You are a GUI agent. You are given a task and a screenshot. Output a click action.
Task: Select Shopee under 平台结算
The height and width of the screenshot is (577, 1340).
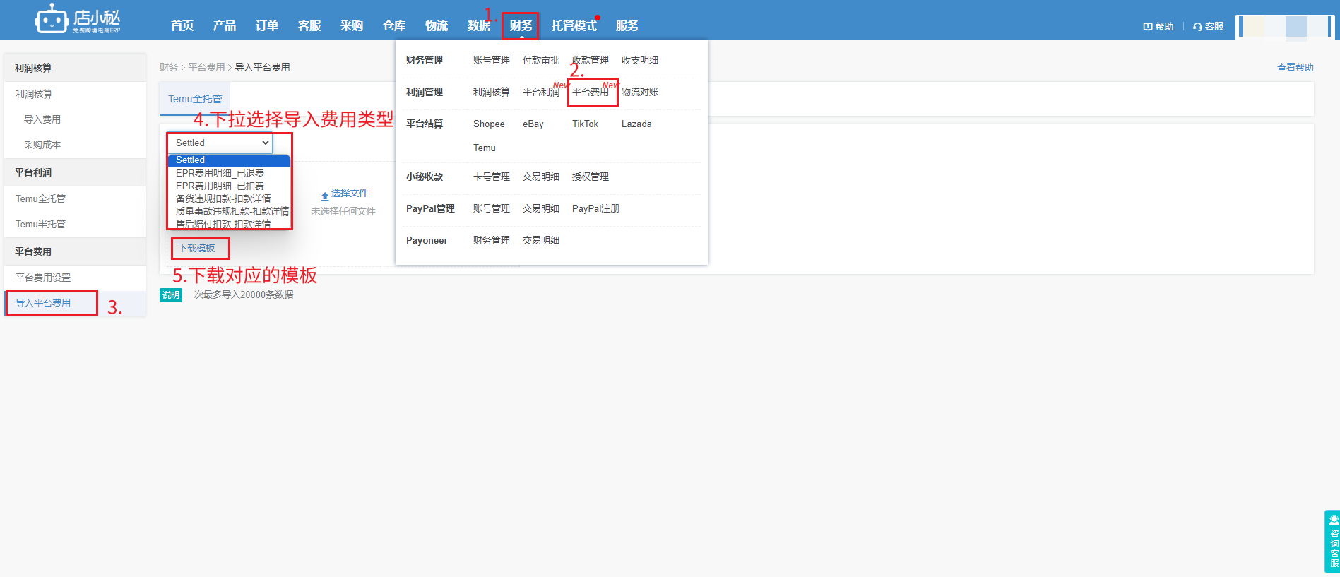pyautogui.click(x=489, y=124)
